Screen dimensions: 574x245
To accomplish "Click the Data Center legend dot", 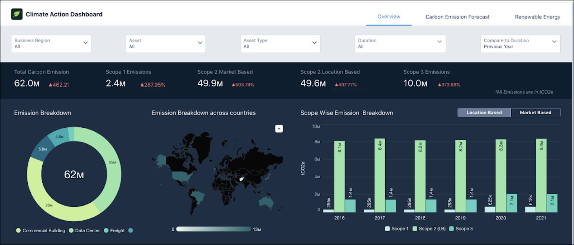I will click(x=71, y=231).
